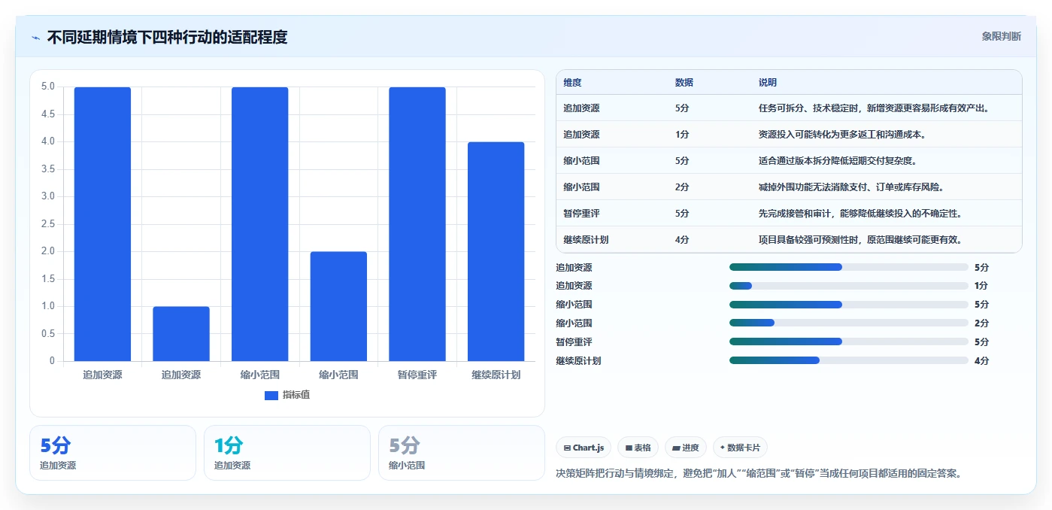The image size is (1052, 510).
Task: Click the 继续原计划 bar in the chart
Action: 496,251
